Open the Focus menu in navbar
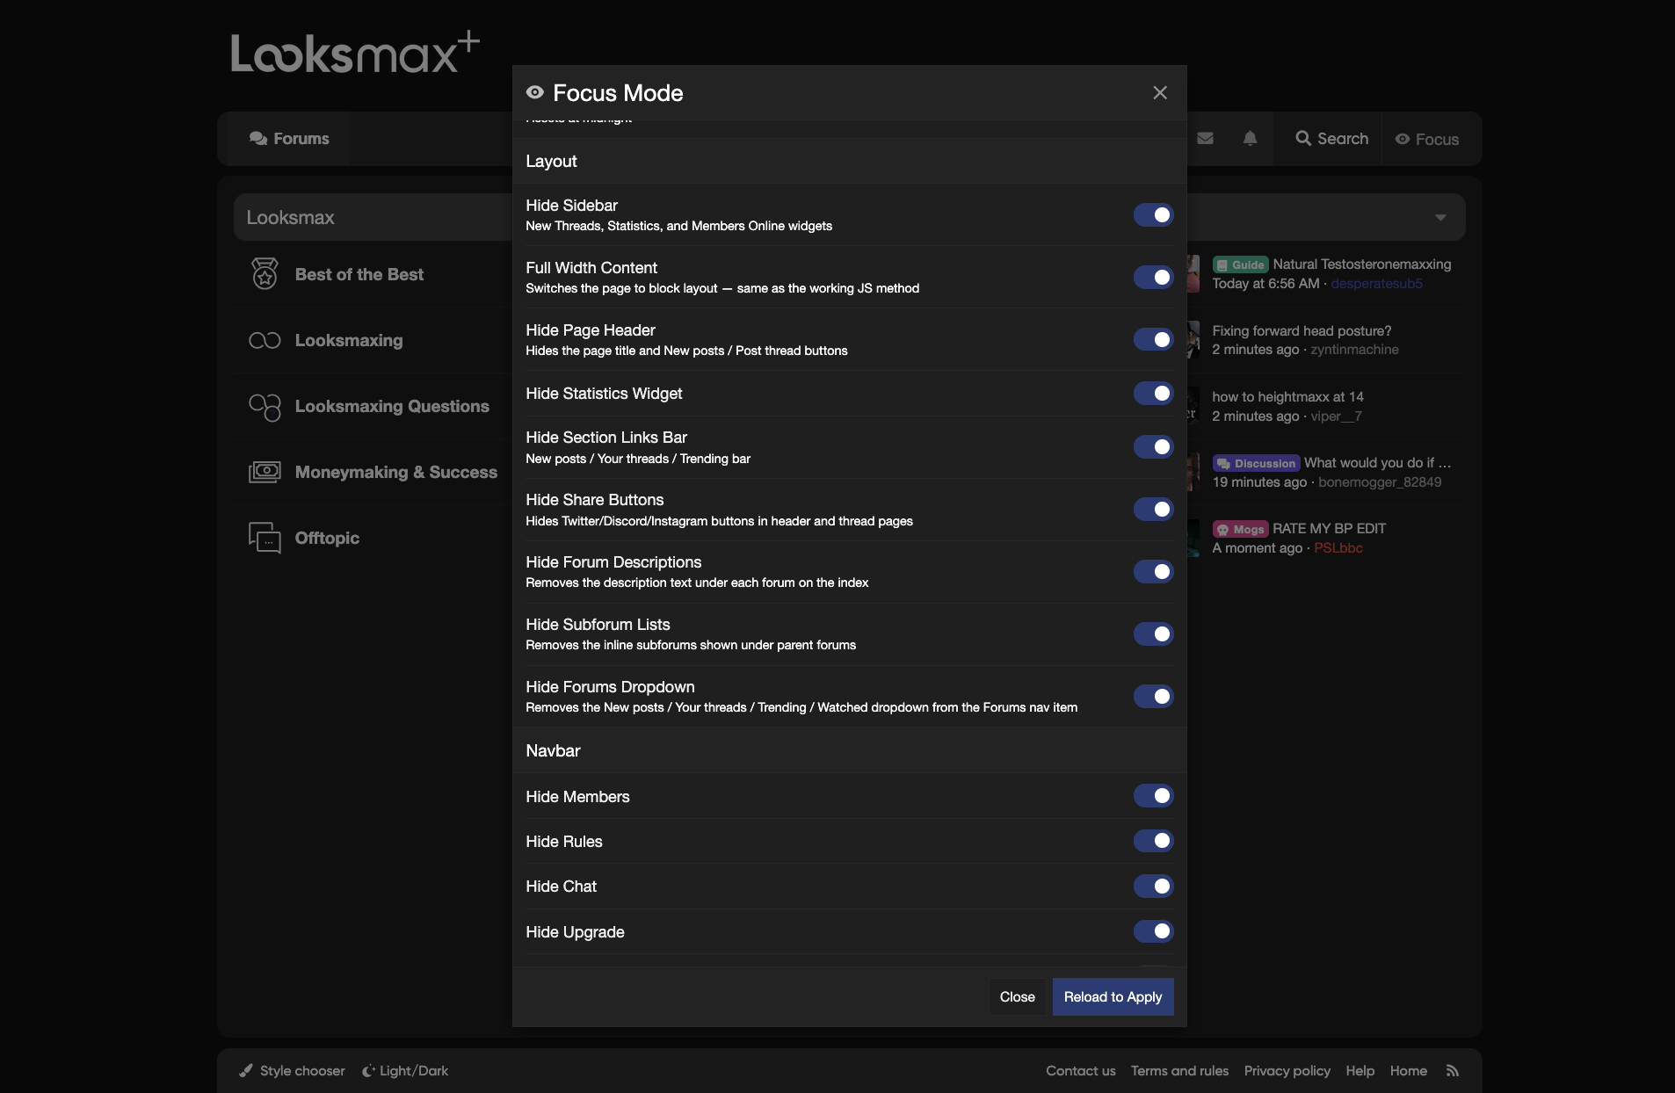This screenshot has height=1093, width=1675. [x=1427, y=139]
